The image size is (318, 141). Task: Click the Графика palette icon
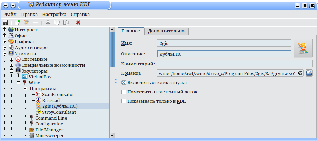[11, 42]
